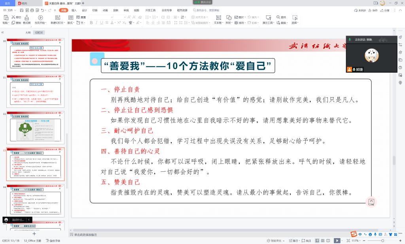Toggle the Notes (备注) pane in status bar
This screenshot has width=405, height=244.
tap(294, 240)
